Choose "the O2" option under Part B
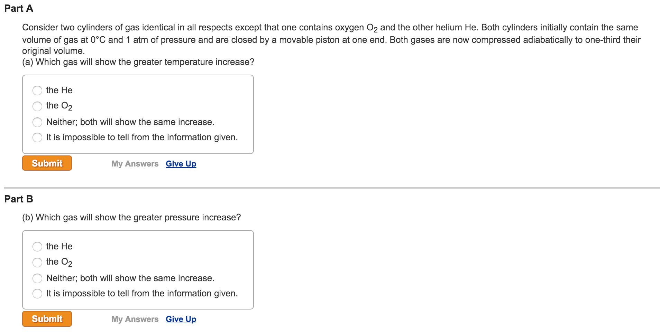The width and height of the screenshot is (660, 333). point(37,262)
